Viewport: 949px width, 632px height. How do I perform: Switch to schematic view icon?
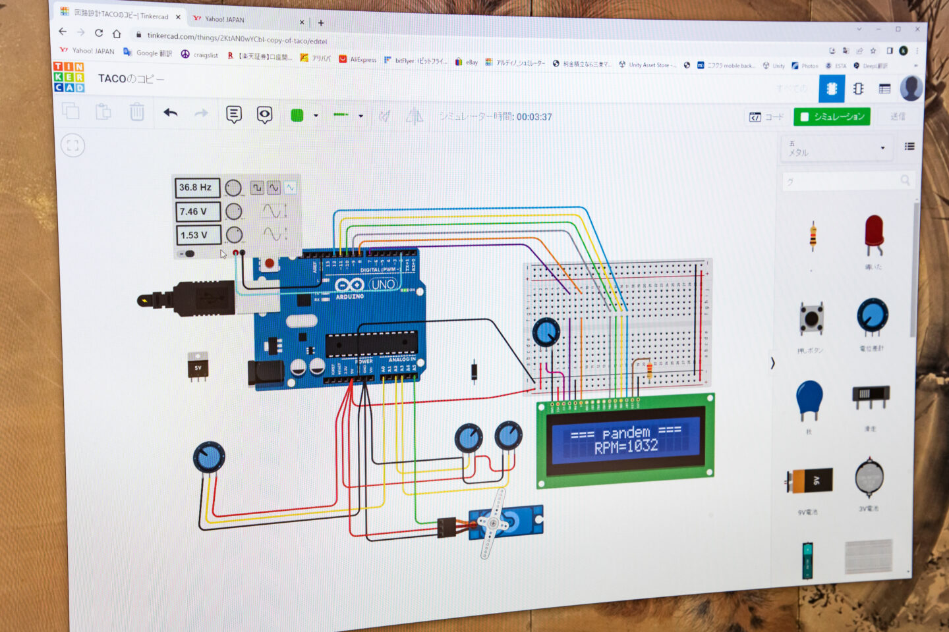coord(858,89)
